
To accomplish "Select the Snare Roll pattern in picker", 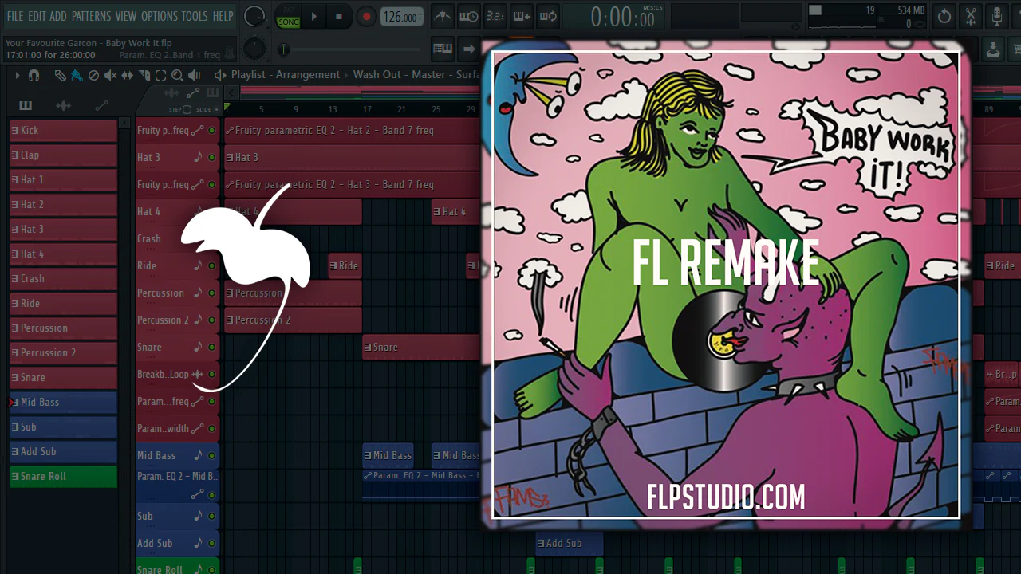I will (x=63, y=477).
